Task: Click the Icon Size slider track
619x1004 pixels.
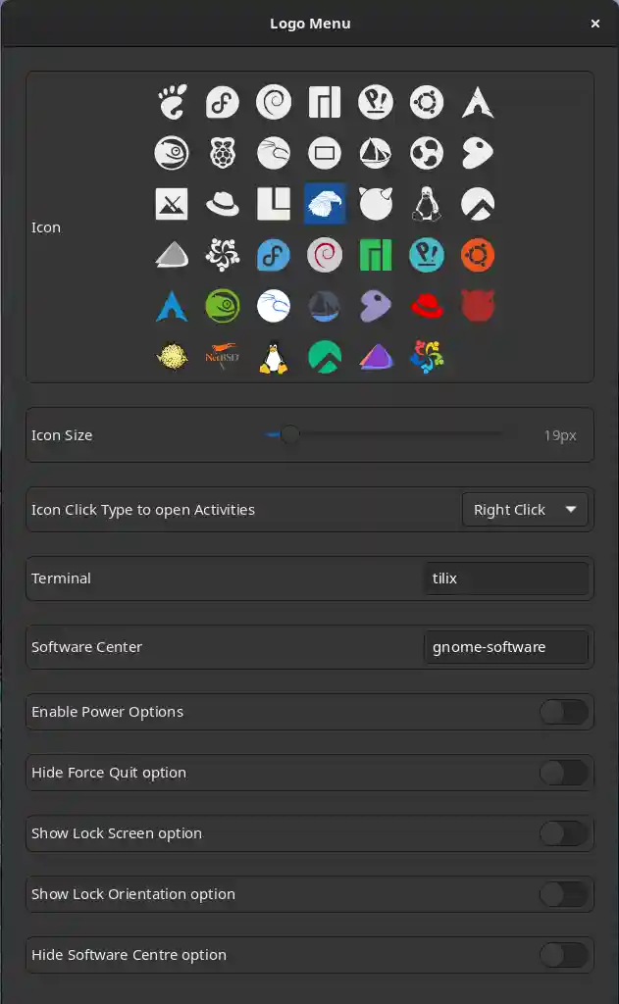Action: click(x=392, y=434)
